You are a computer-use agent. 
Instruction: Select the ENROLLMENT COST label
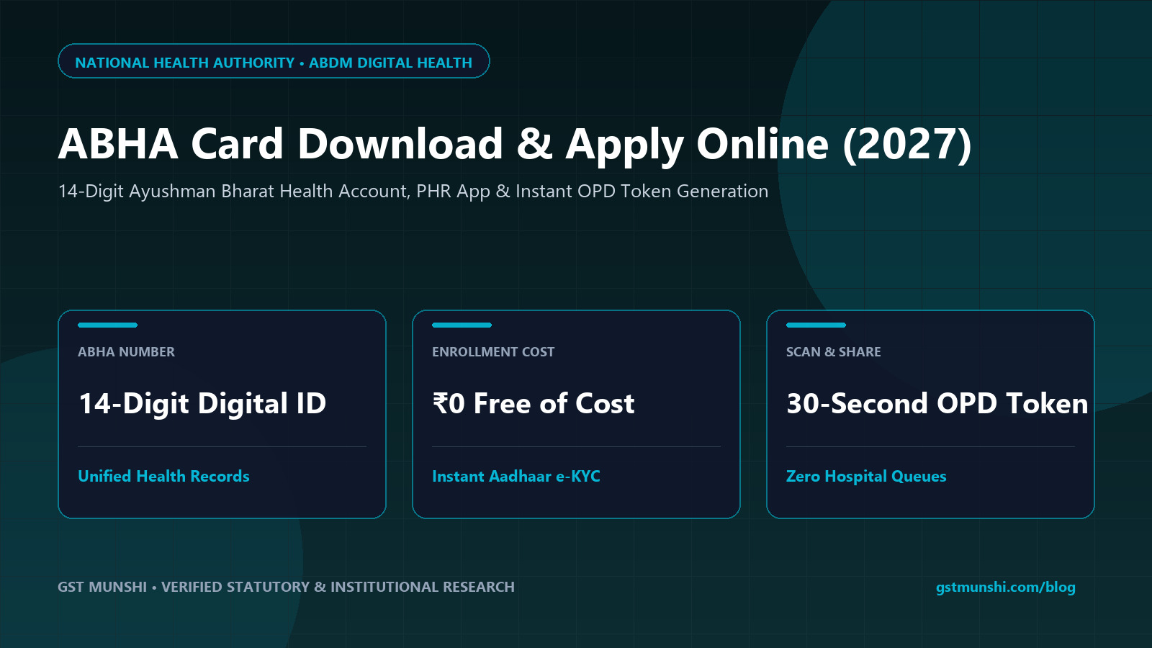coord(493,352)
